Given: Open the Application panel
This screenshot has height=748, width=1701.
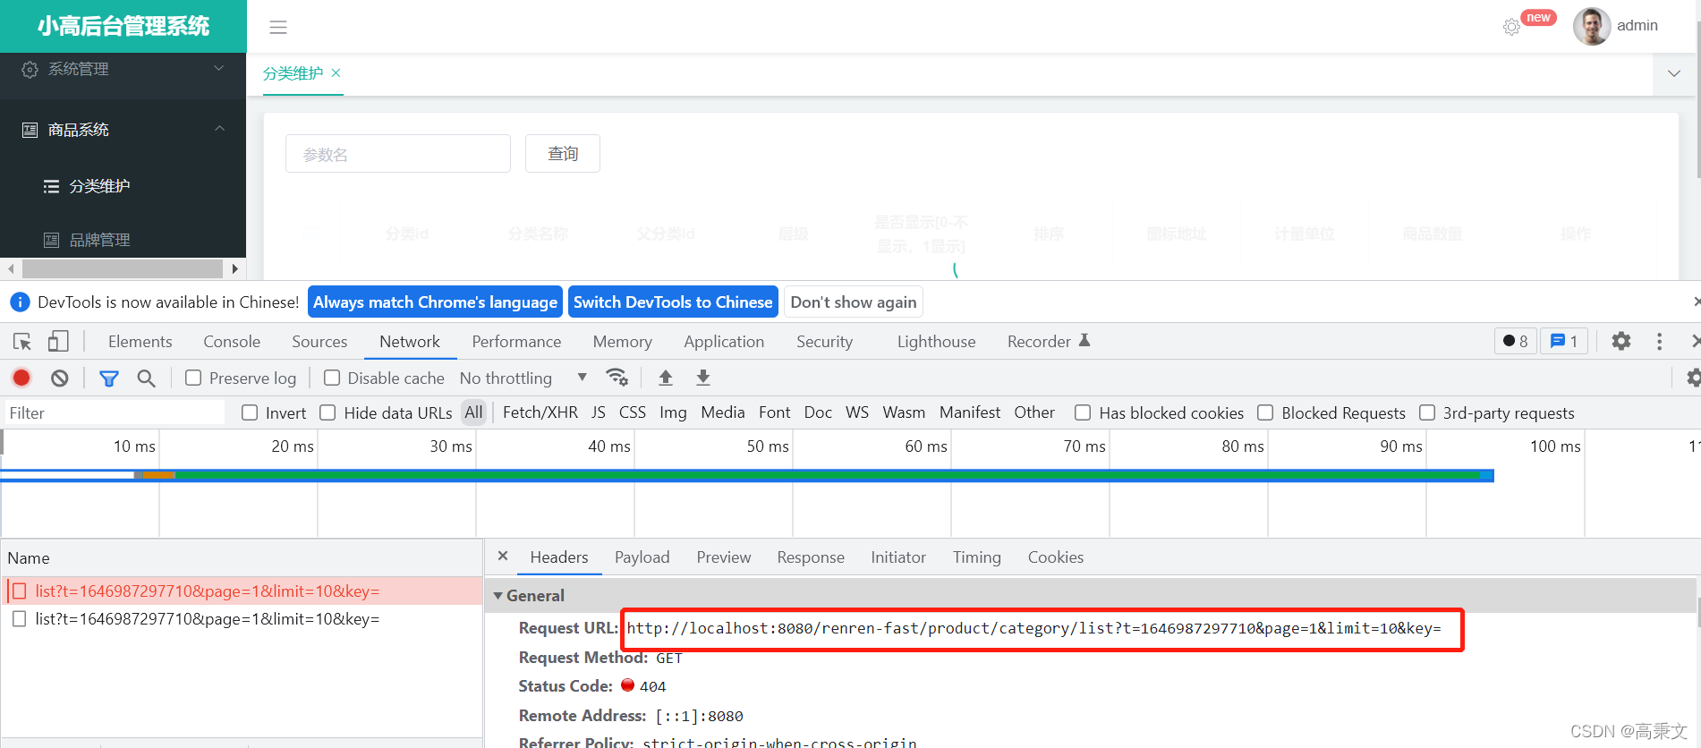Looking at the screenshot, I should point(724,341).
